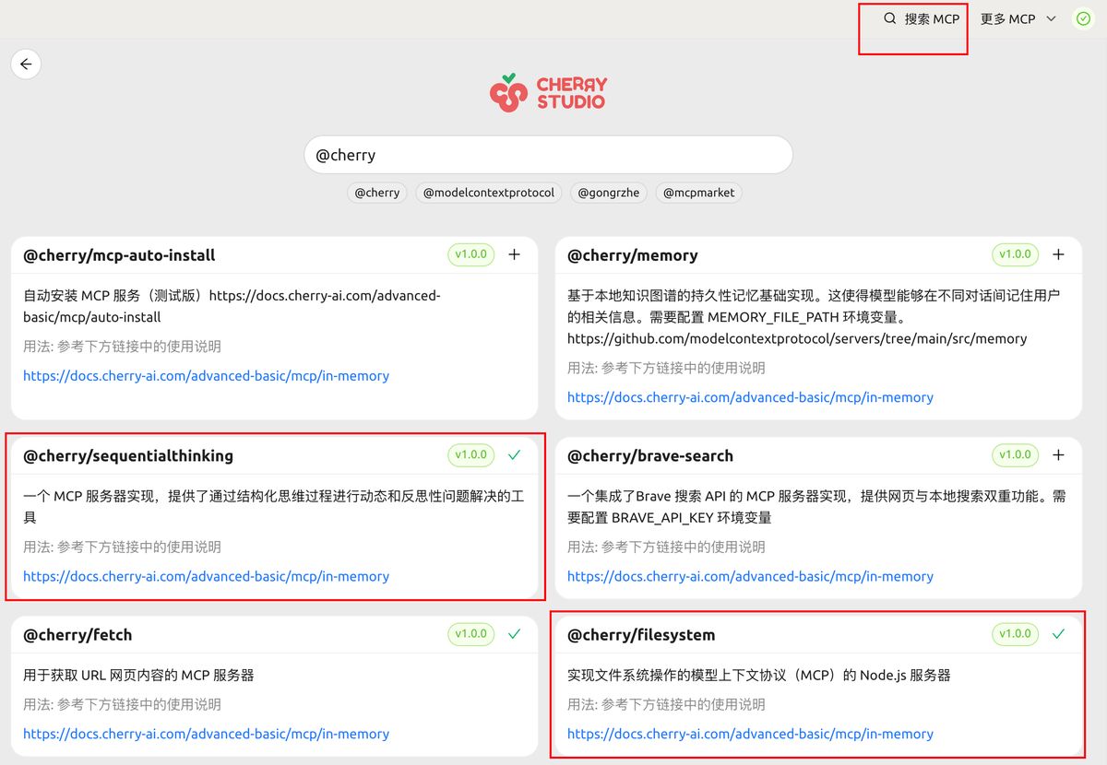Open the docs link under @cherry/brave-search
The height and width of the screenshot is (765, 1107).
[x=750, y=576]
